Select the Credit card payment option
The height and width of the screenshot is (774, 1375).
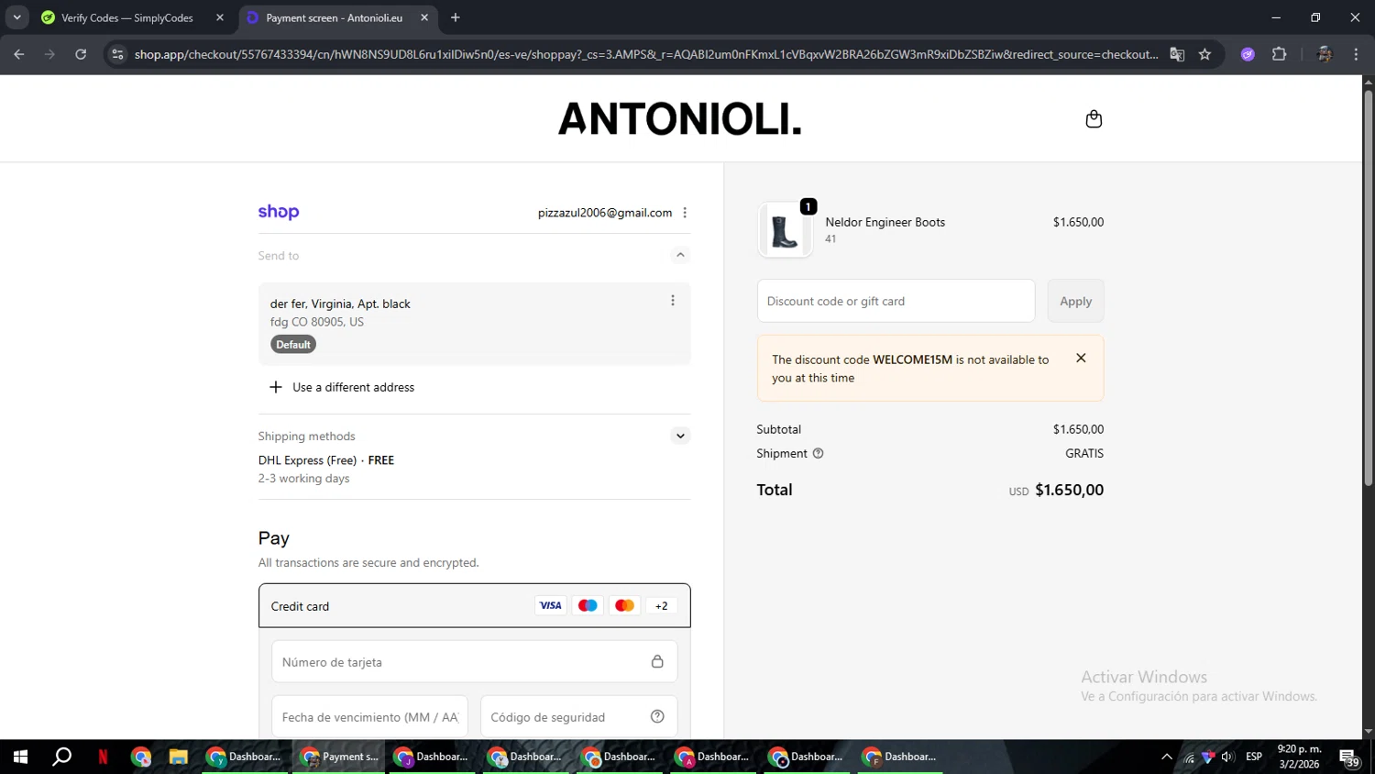point(475,606)
